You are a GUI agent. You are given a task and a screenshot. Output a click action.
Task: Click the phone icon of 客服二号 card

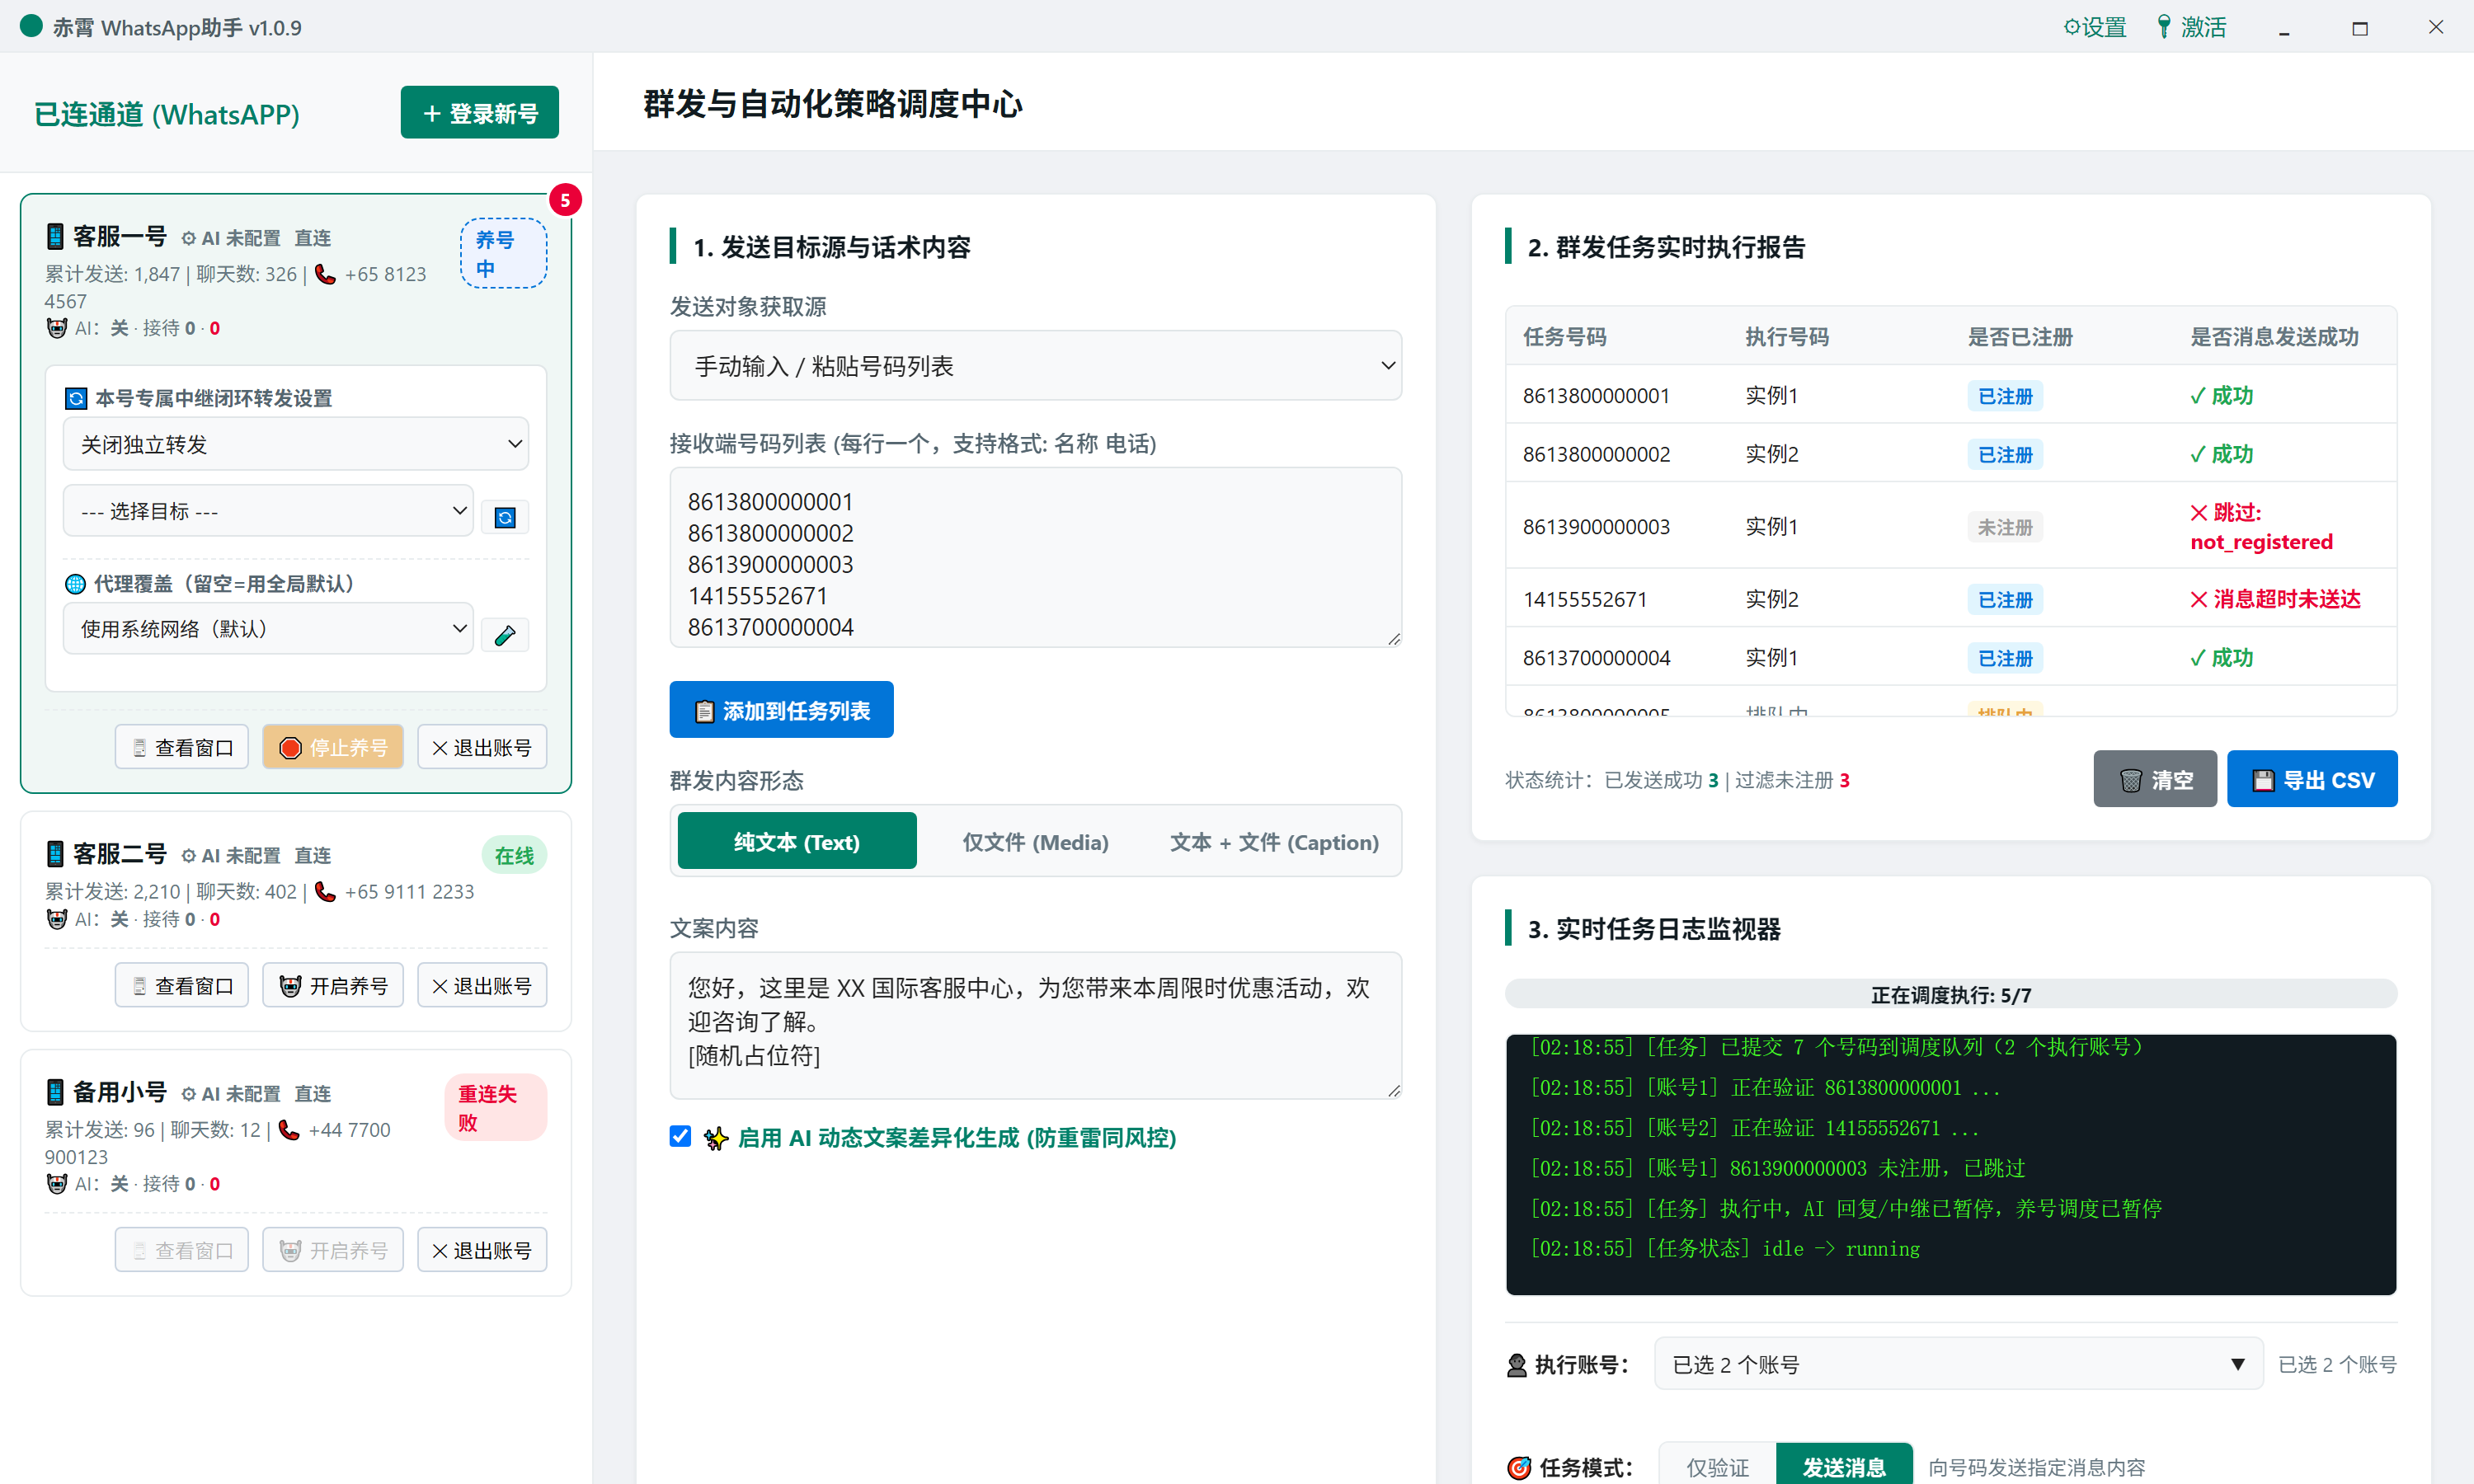(x=56, y=854)
